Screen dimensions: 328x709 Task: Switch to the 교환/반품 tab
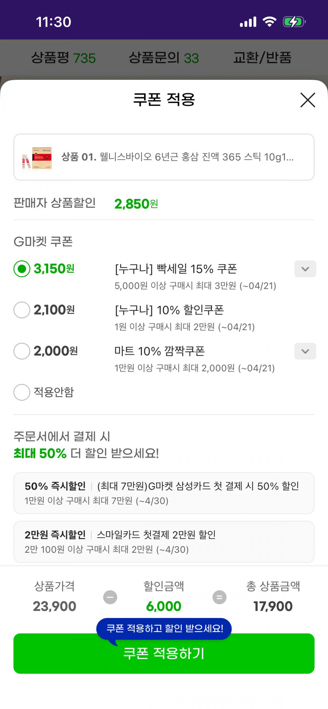(262, 58)
